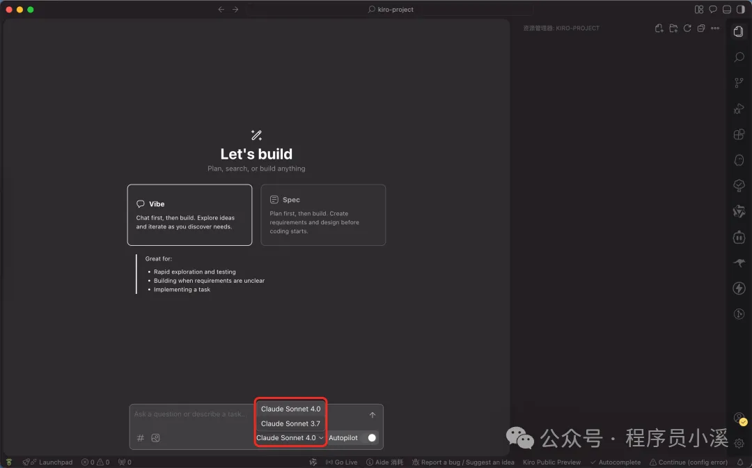Click Report a bug / Suggest an idea
This screenshot has width=752, height=468.
point(463,462)
